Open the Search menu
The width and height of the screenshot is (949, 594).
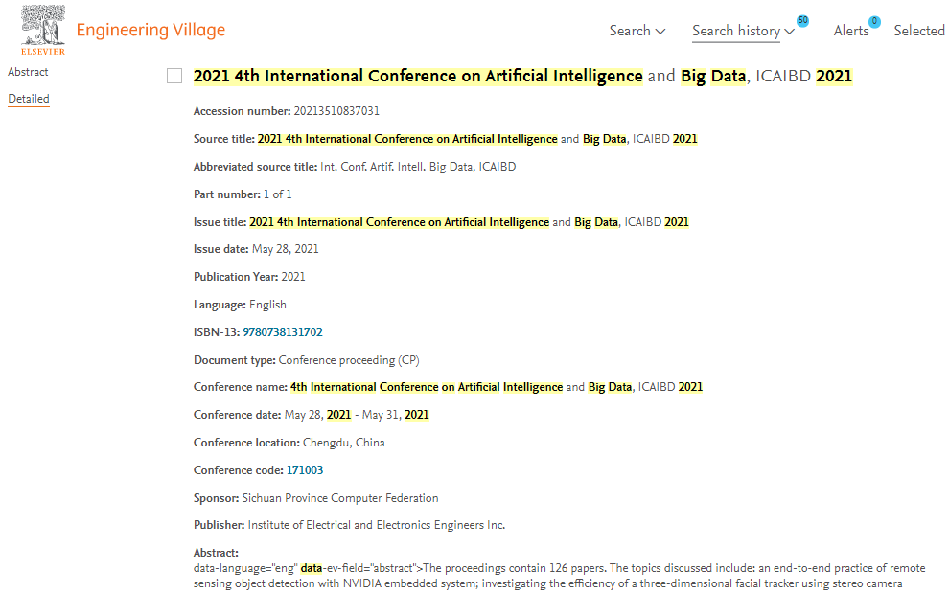[637, 31]
